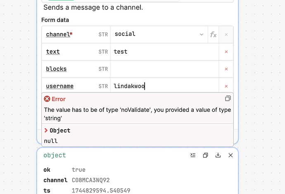
Task: Click the null value in error panel
Action: 51,141
